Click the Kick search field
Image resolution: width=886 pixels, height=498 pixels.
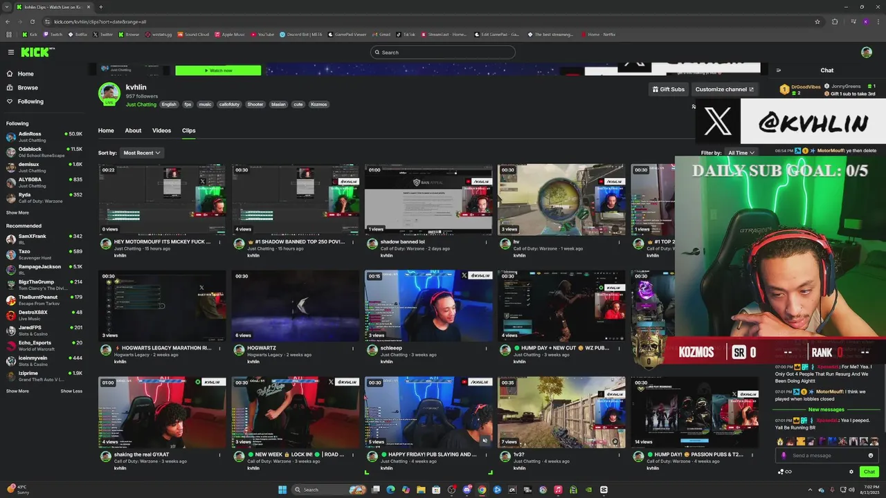pyautogui.click(x=443, y=53)
